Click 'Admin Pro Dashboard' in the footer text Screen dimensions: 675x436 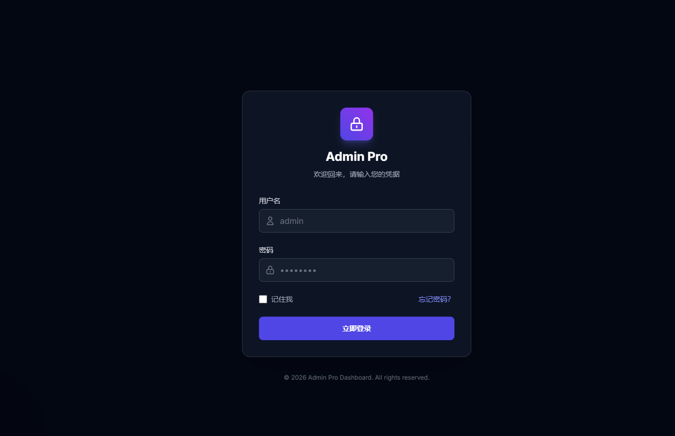340,378
